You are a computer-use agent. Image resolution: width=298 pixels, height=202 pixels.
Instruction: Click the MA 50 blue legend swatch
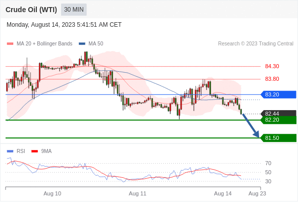point(82,44)
